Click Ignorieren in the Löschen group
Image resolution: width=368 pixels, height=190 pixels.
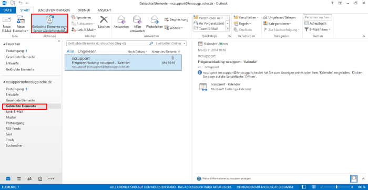[81, 17]
